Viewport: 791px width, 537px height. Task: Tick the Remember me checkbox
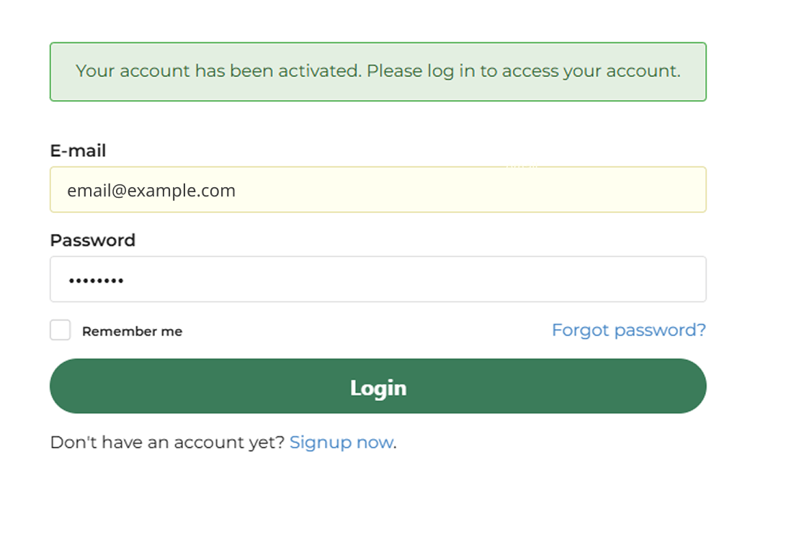(61, 330)
